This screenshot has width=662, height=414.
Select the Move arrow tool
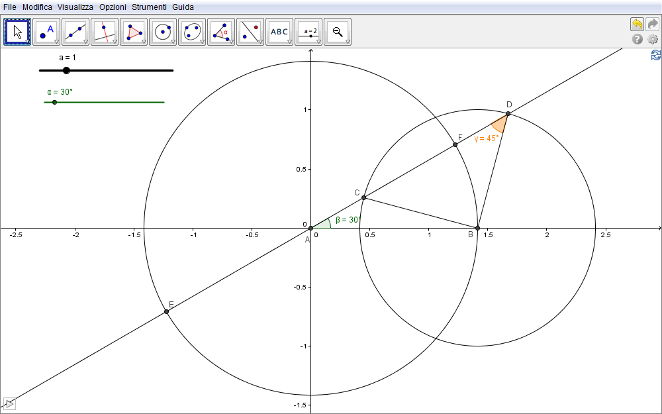pos(17,31)
